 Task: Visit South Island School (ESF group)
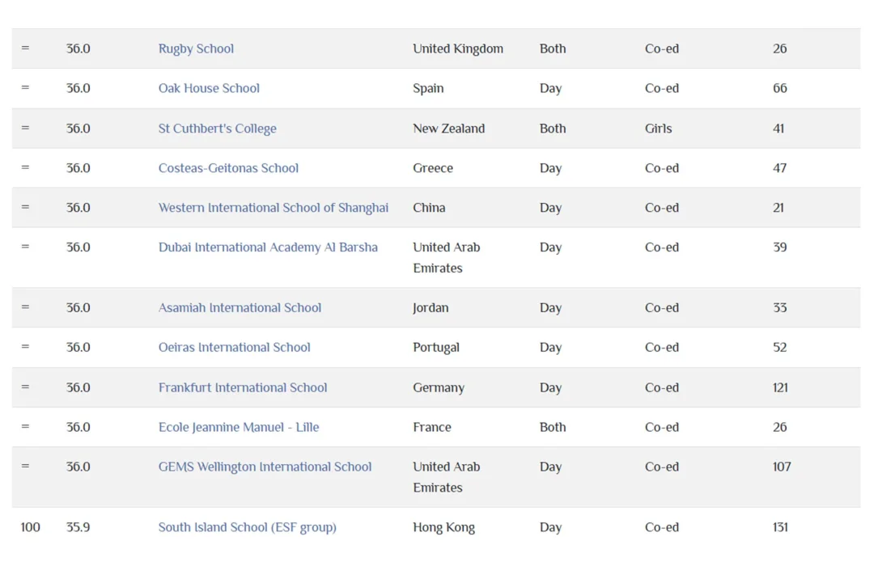[247, 527]
